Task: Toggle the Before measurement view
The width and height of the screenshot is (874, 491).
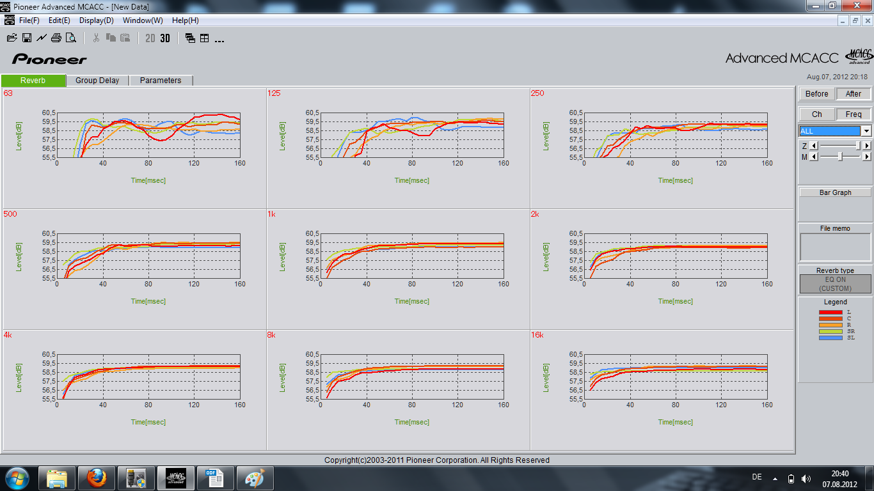Action: 816,94
